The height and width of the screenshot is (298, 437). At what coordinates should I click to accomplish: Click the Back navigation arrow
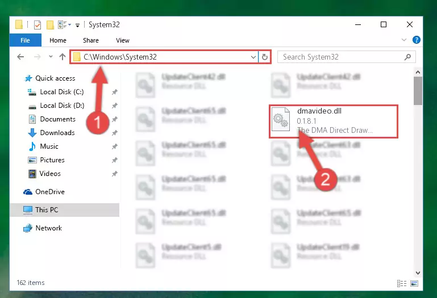pos(20,57)
